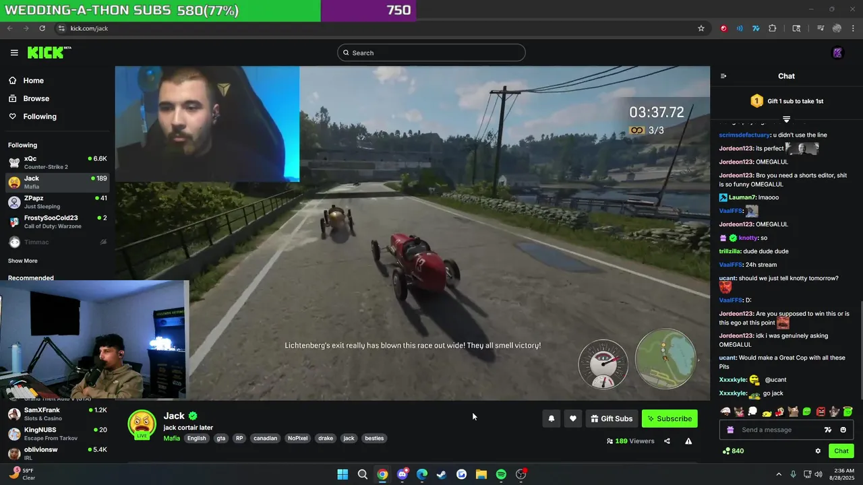This screenshot has height=485, width=863.
Task: Toggle stream notification bell
Action: click(551, 418)
